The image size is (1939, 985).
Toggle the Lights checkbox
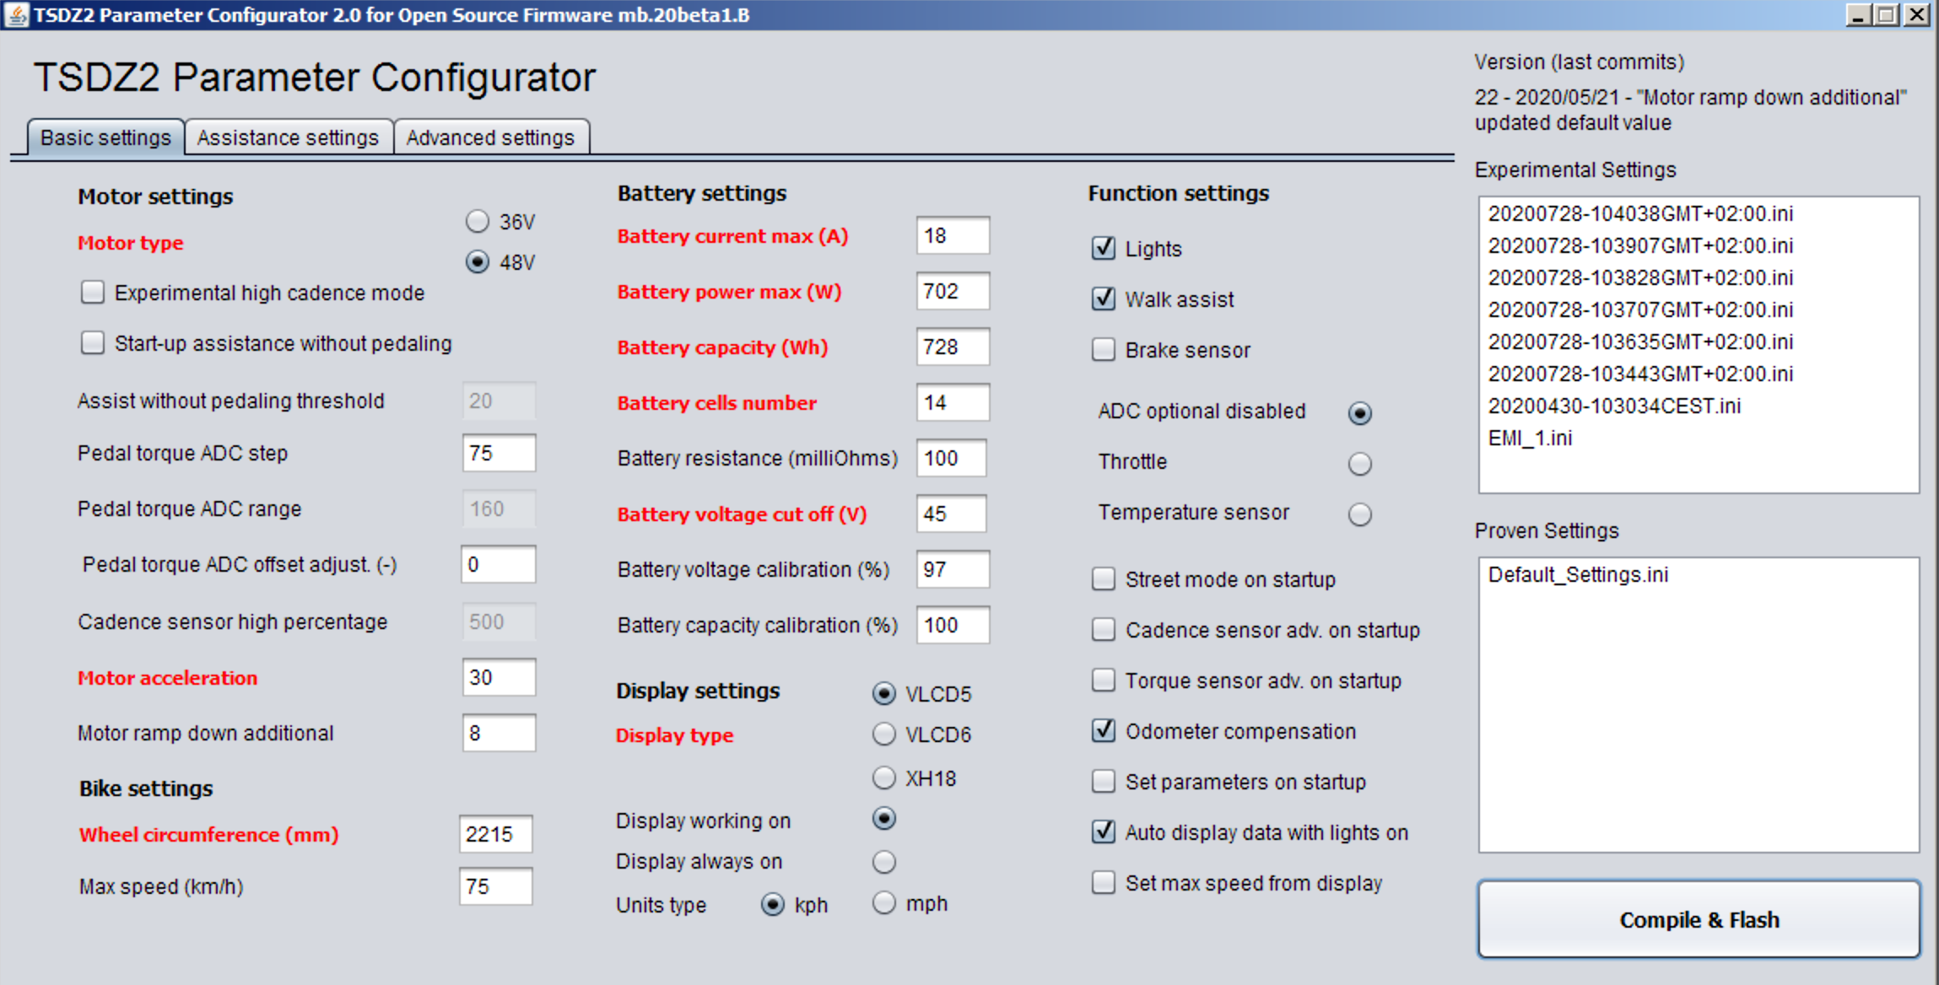(1137, 249)
